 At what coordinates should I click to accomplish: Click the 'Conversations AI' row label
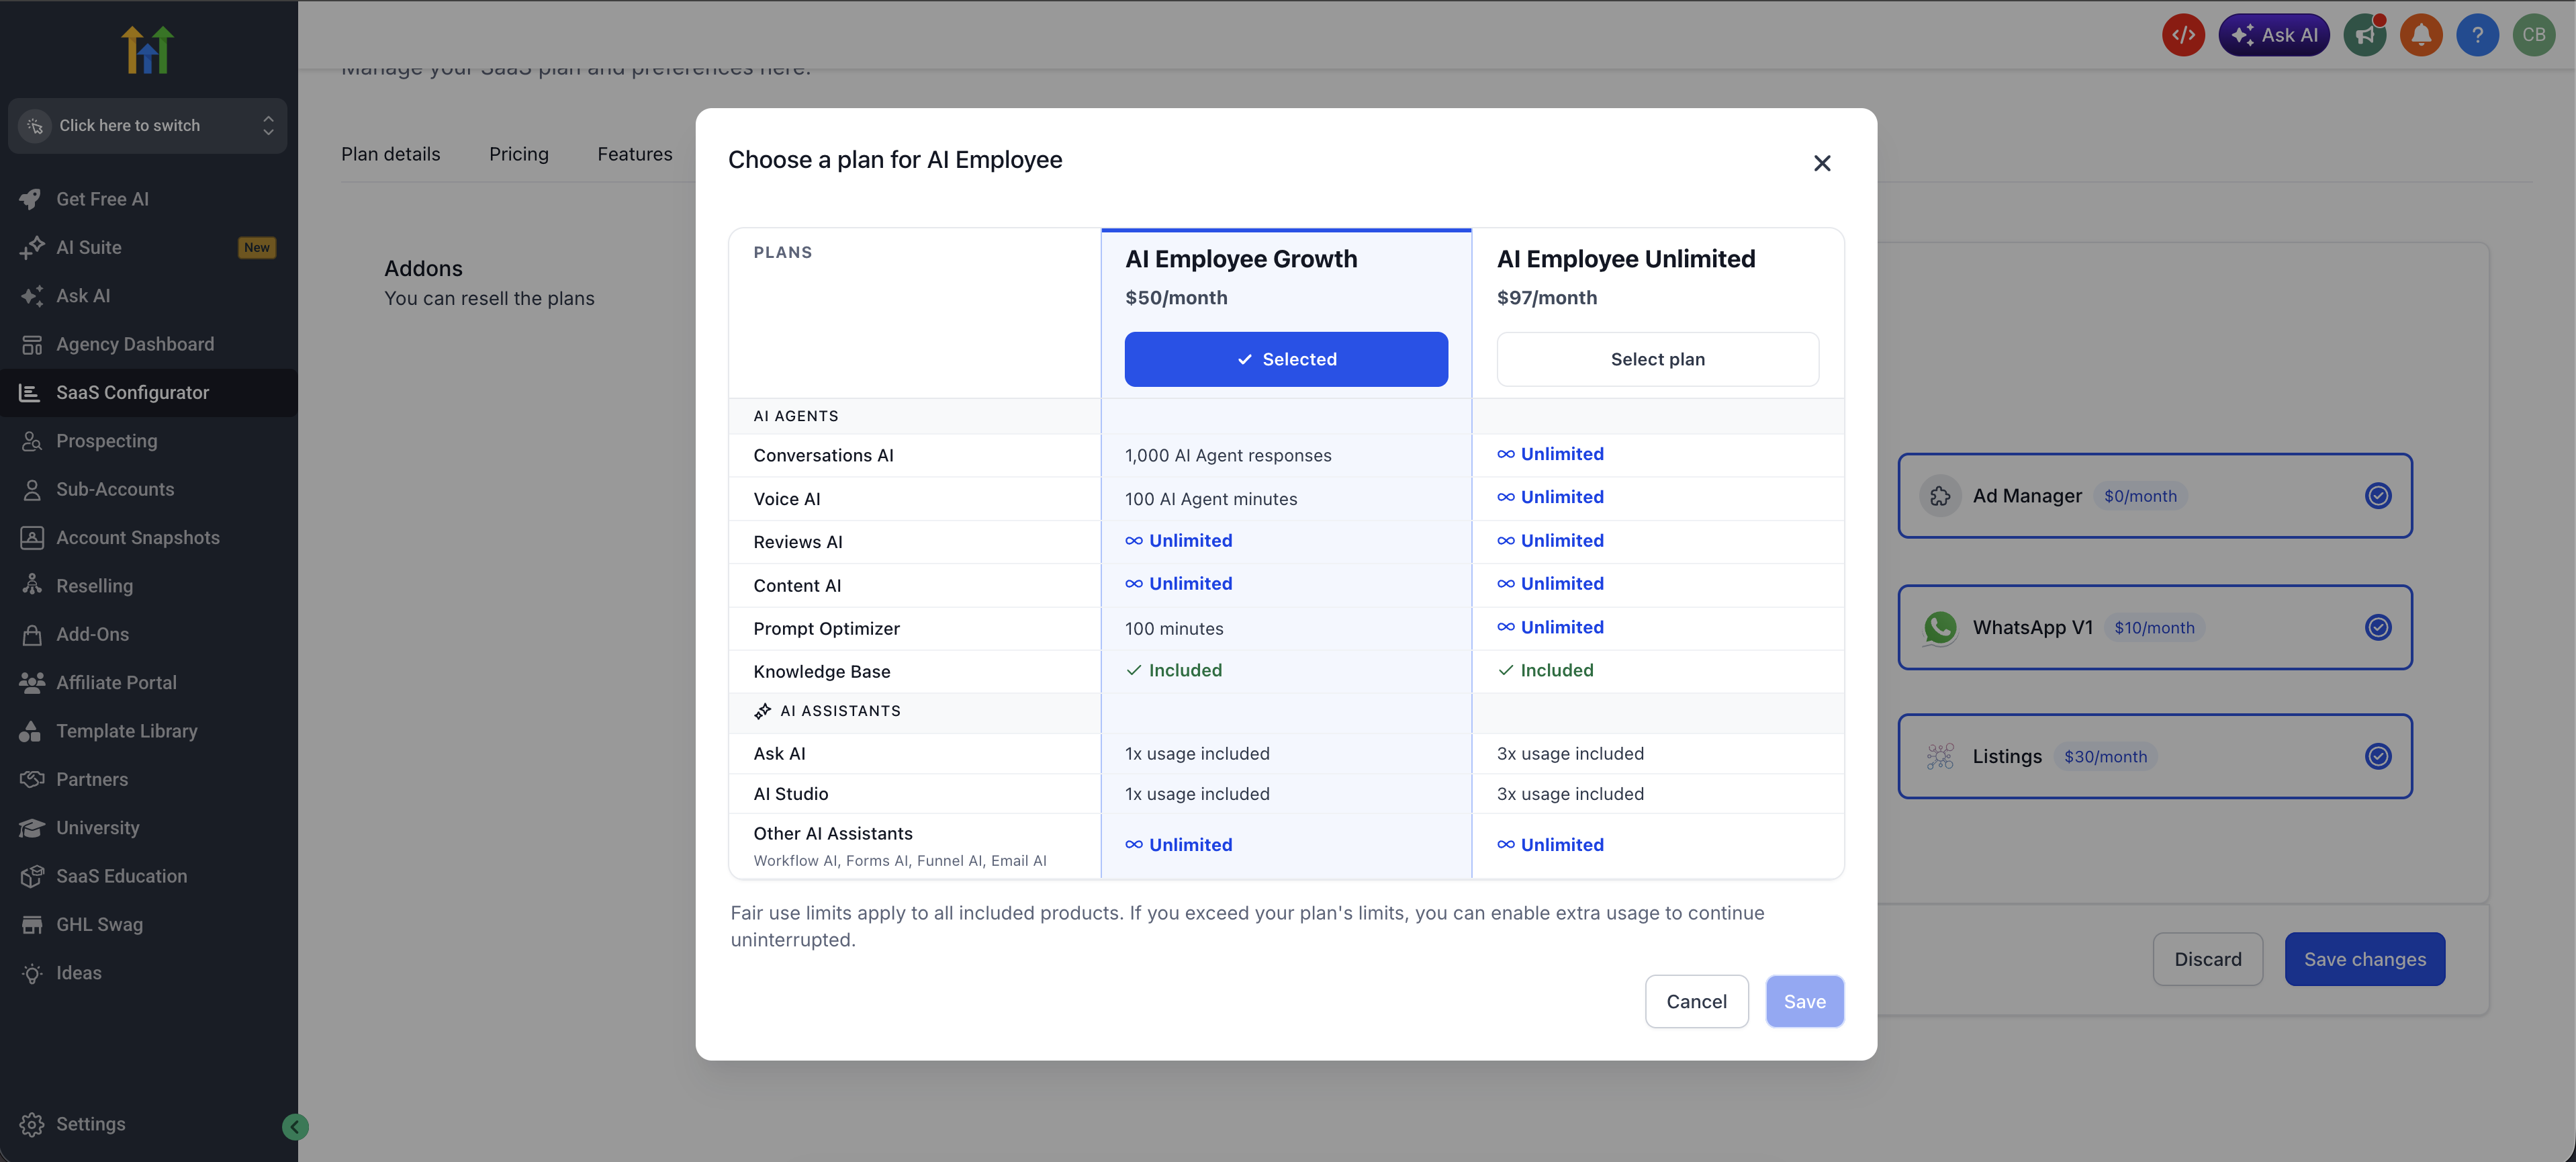pos(823,456)
